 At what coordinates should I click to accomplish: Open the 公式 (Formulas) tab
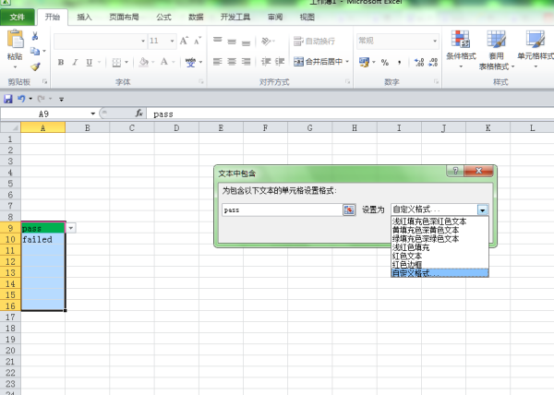[x=163, y=17]
